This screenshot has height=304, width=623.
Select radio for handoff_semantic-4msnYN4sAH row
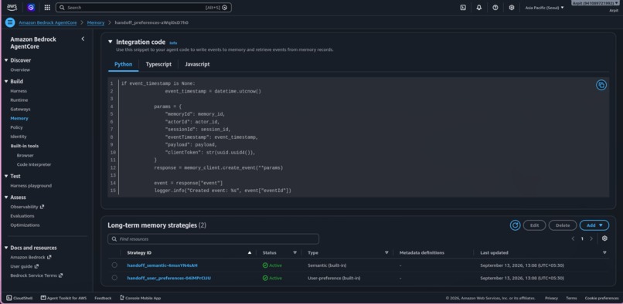click(114, 265)
